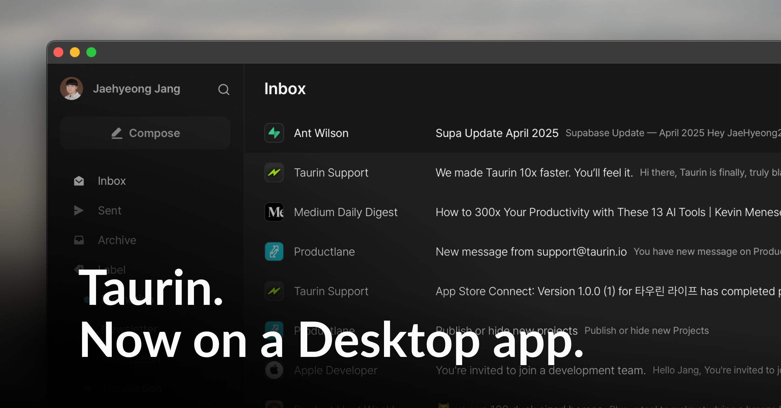Viewport: 781px width, 408px height.
Task: Compose a new email
Action: point(145,133)
